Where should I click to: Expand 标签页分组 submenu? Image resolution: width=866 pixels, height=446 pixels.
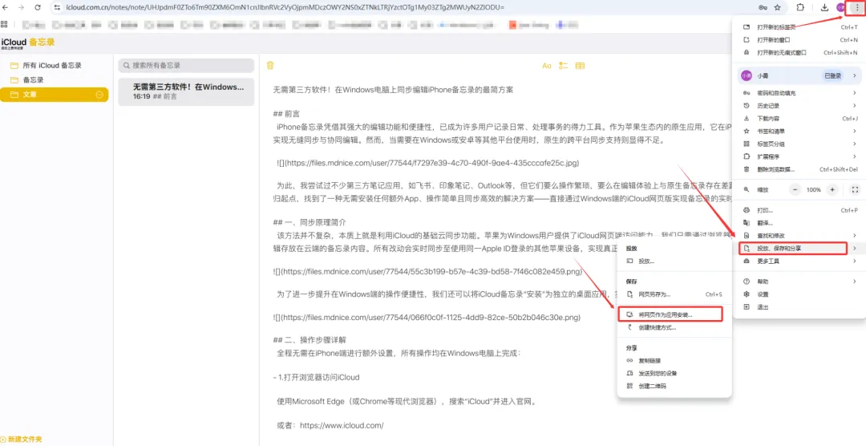[799, 144]
